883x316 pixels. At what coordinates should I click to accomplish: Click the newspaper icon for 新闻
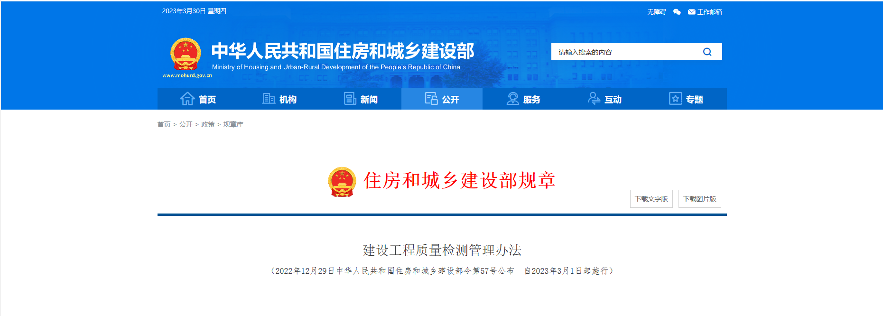coord(350,99)
